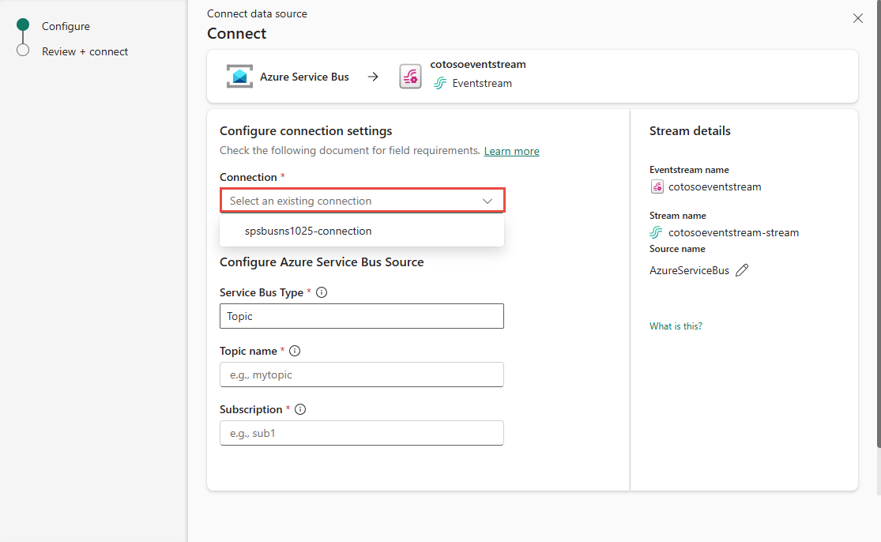Viewport: 881px width, 542px height.
Task: Close the Connect data source dialog
Action: click(x=858, y=18)
